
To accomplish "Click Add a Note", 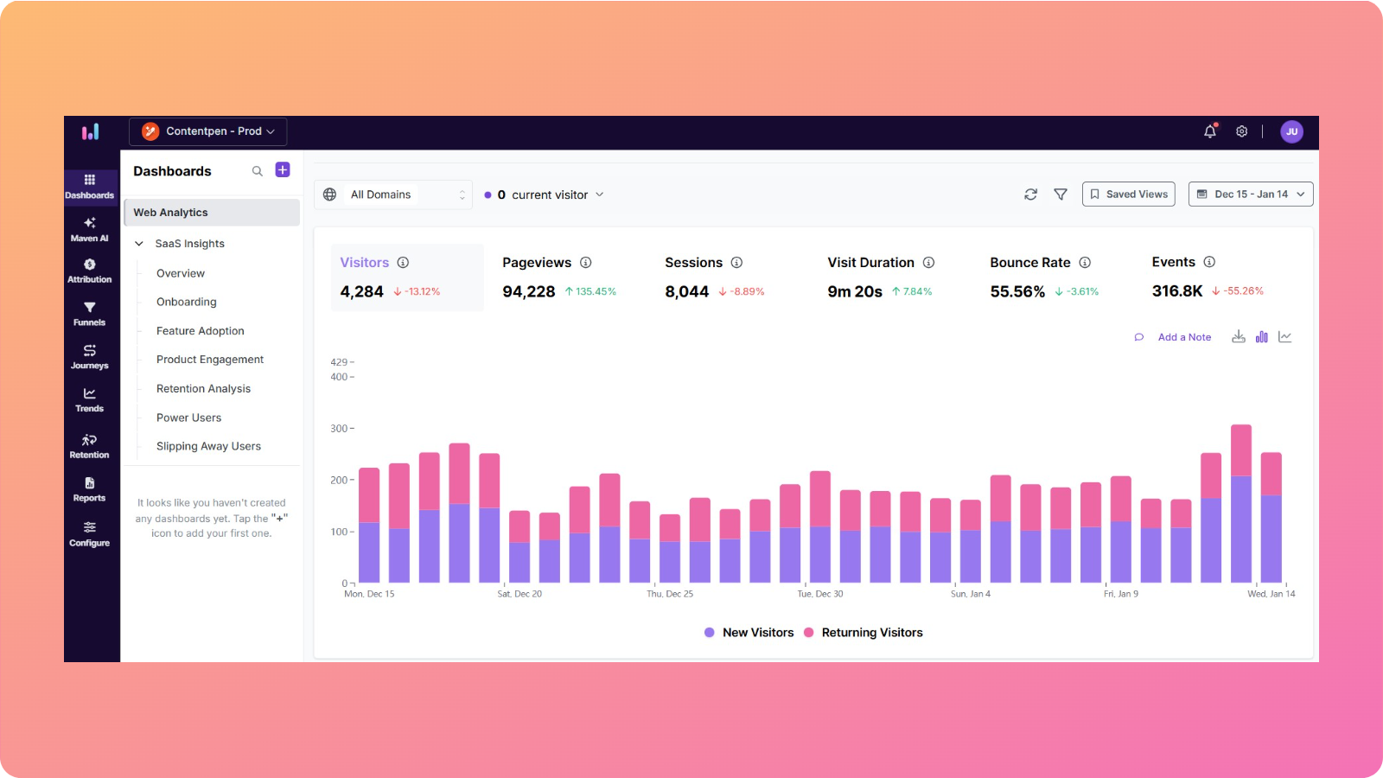I will coord(1184,337).
